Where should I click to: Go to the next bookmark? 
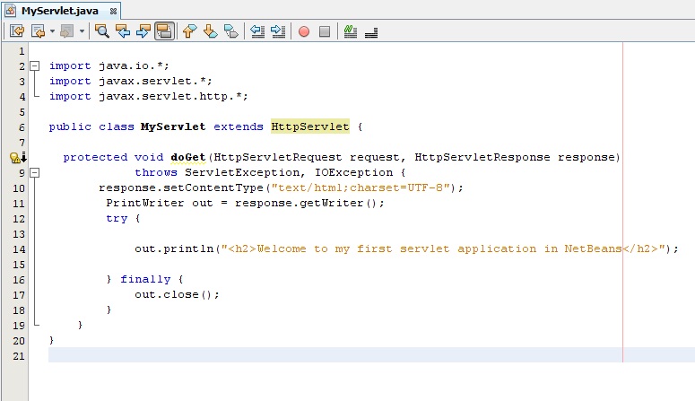pyautogui.click(x=211, y=31)
